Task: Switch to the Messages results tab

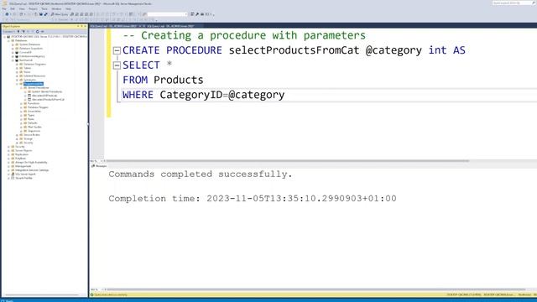Action: pyautogui.click(x=99, y=166)
